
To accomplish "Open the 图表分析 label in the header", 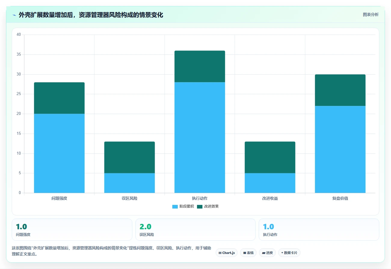I will [x=371, y=14].
